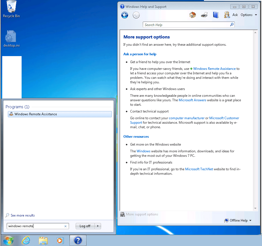Screen dimensions: 262x246
Task: Open Windows Media Player taskbar icon
Action: [60, 241]
